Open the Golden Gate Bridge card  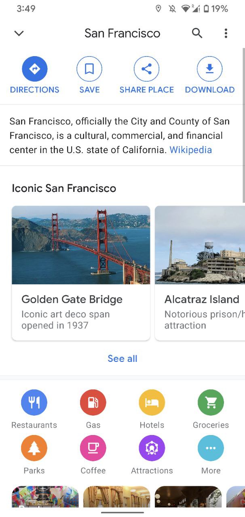pos(81,273)
